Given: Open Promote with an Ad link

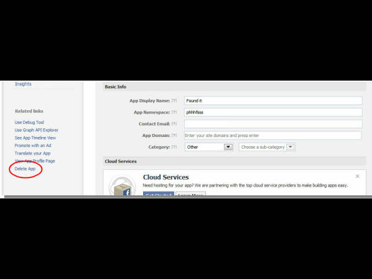Looking at the screenshot, I should pos(33,146).
